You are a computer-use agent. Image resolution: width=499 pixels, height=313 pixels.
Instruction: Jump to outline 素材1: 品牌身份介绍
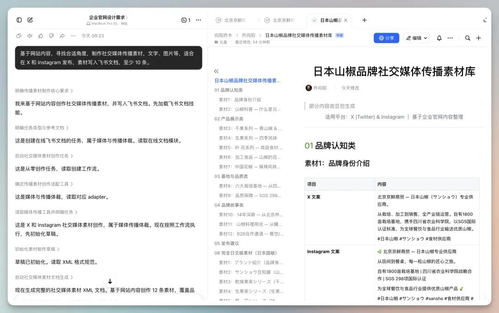click(x=240, y=100)
